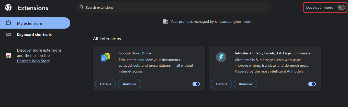Click the search magnifier icon

click(82, 7)
